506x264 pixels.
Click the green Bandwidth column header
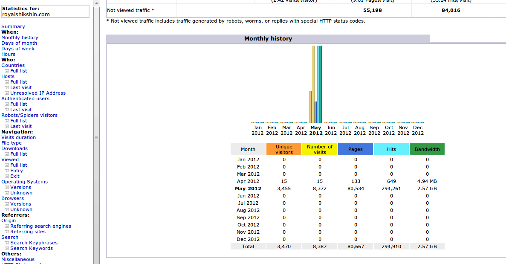coord(427,149)
